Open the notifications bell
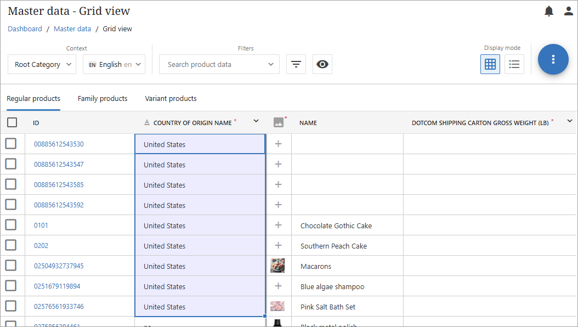 click(x=549, y=11)
